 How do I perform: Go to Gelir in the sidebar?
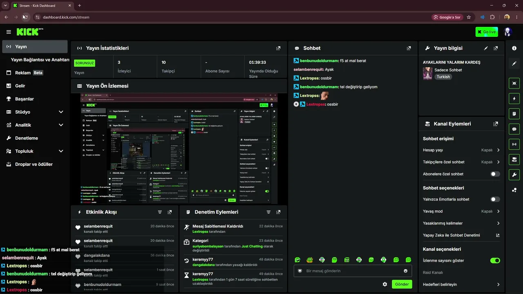[x=35, y=86]
